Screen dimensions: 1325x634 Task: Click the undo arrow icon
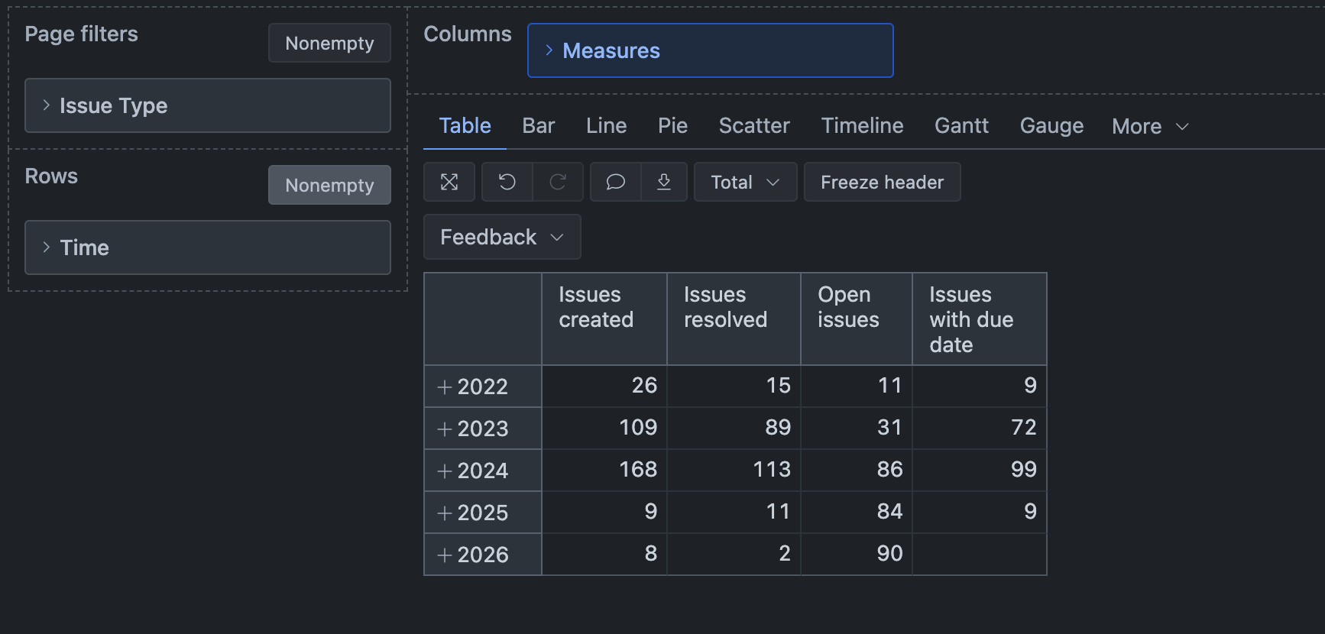[507, 182]
